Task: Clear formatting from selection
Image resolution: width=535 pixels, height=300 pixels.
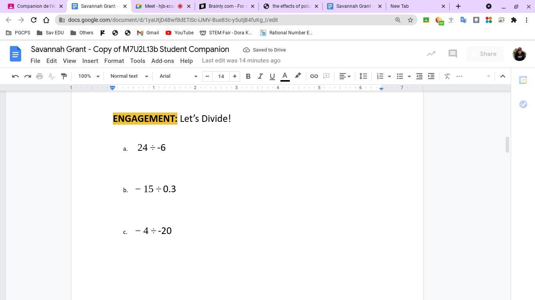Action: (x=447, y=76)
